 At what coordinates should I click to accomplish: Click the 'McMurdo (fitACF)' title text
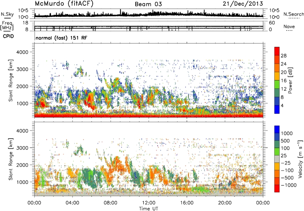pyautogui.click(x=64, y=4)
